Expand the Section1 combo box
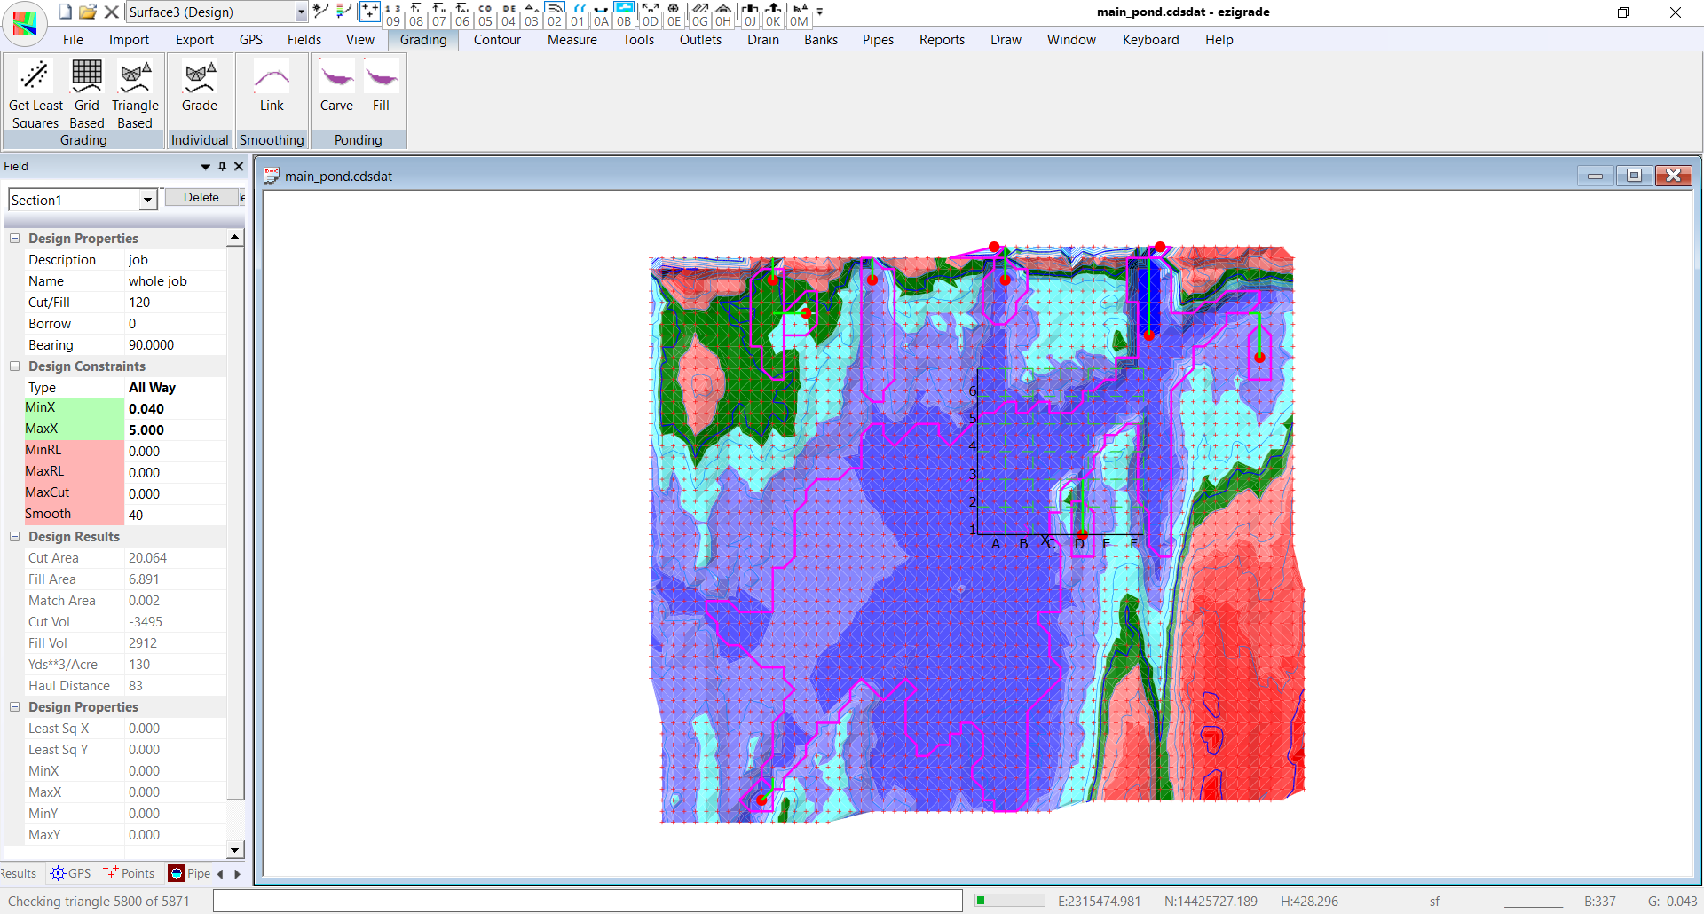The image size is (1704, 914). 147,201
